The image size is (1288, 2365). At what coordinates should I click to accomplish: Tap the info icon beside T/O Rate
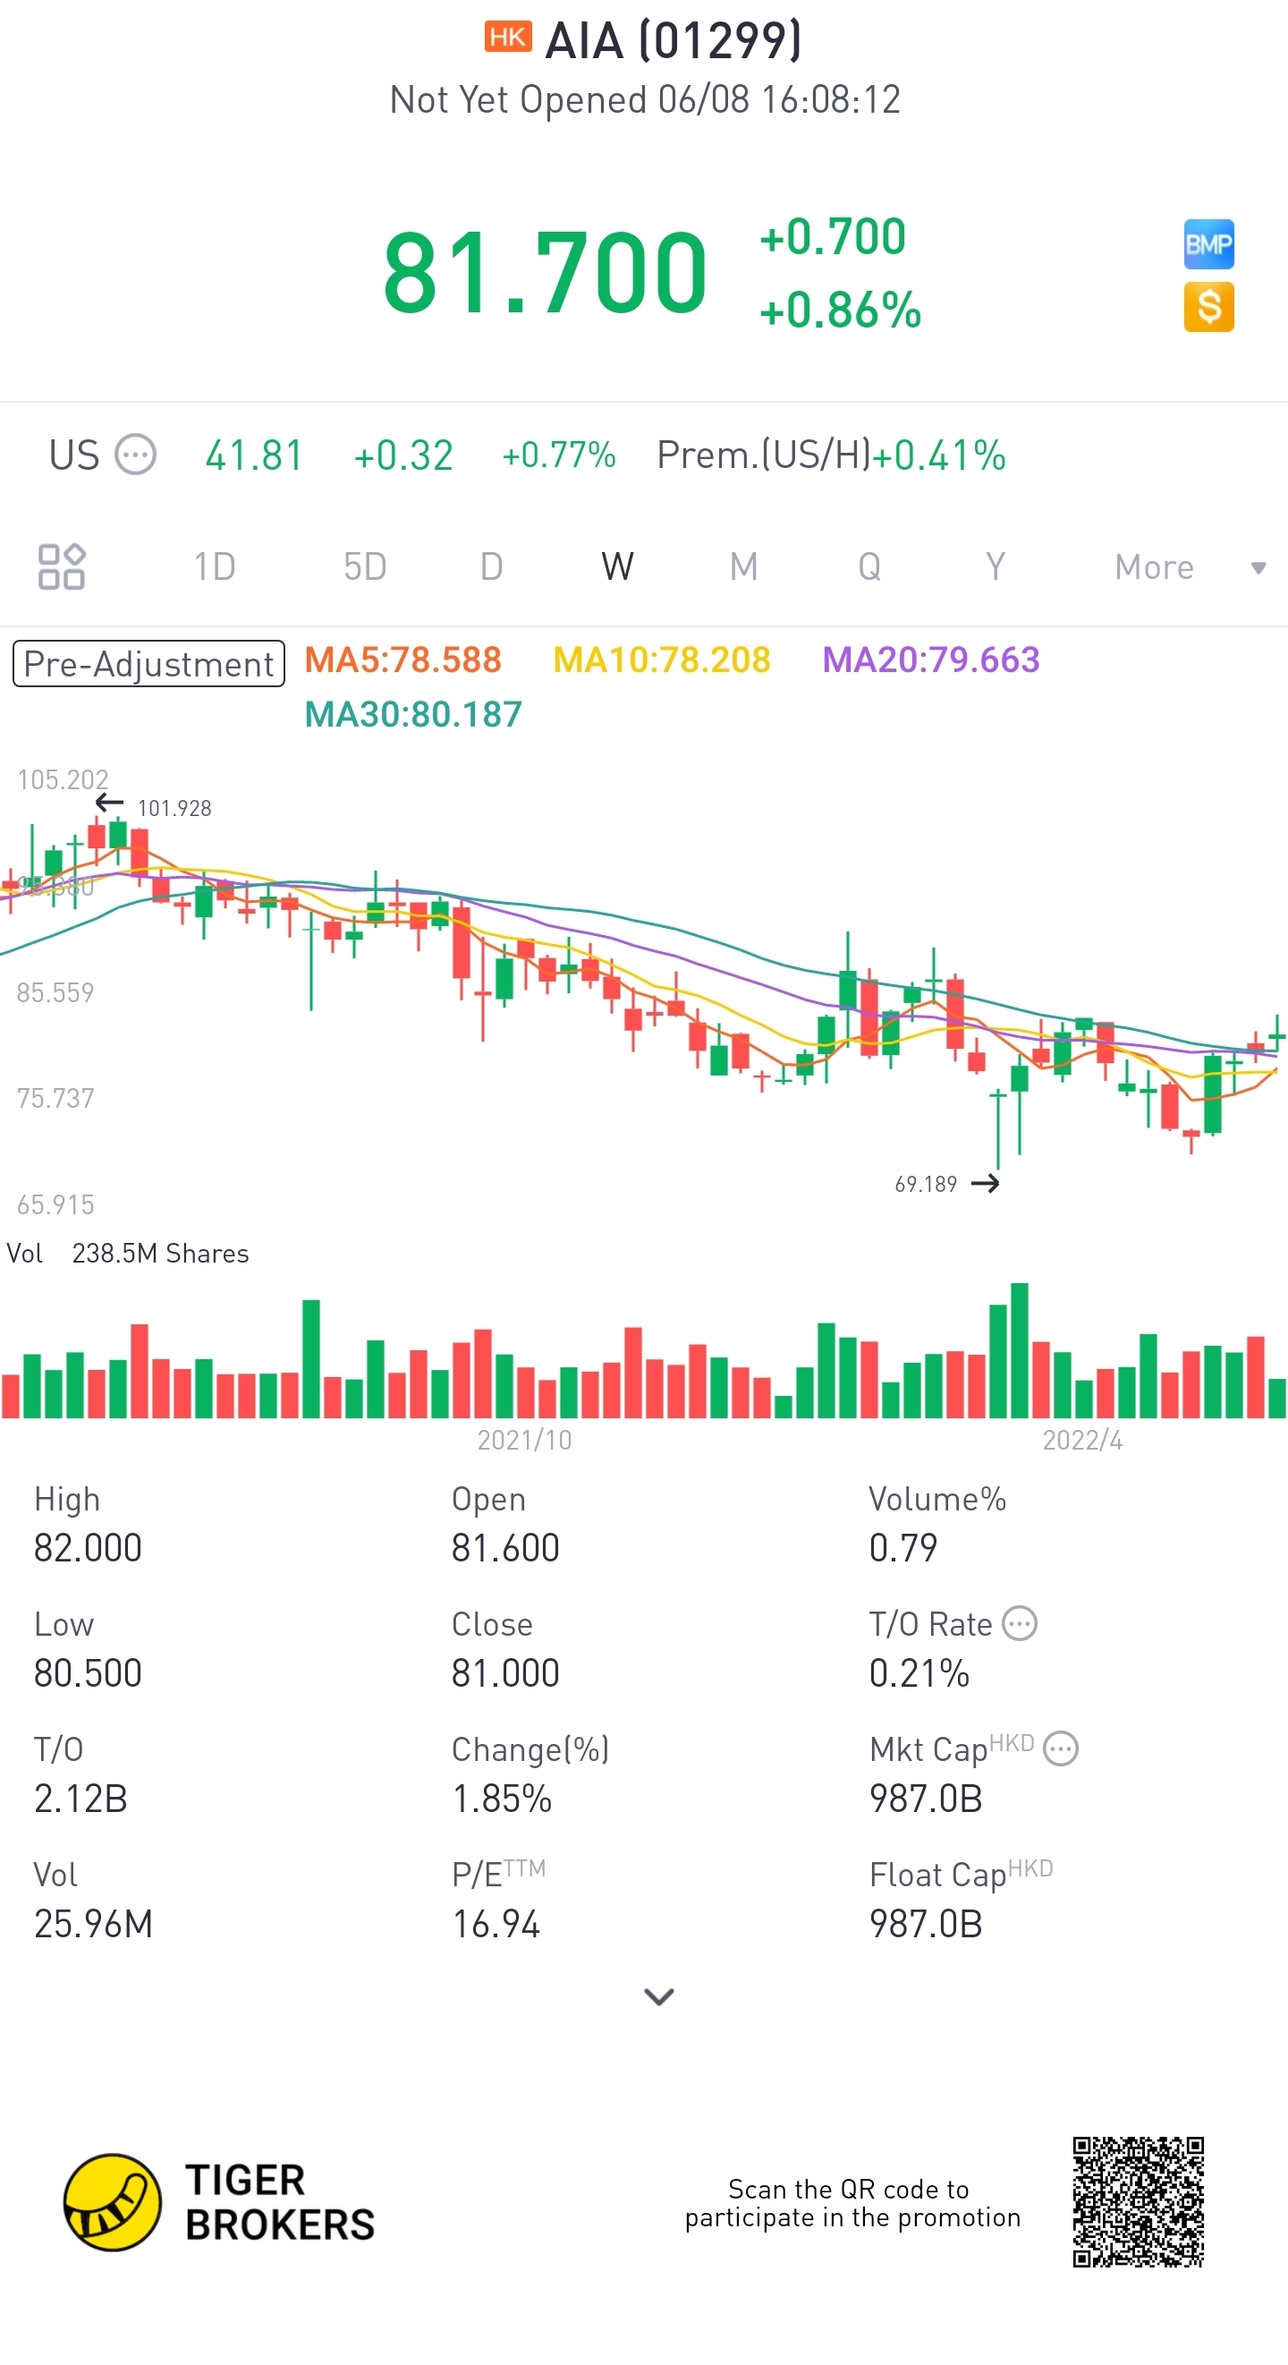tap(1019, 1623)
